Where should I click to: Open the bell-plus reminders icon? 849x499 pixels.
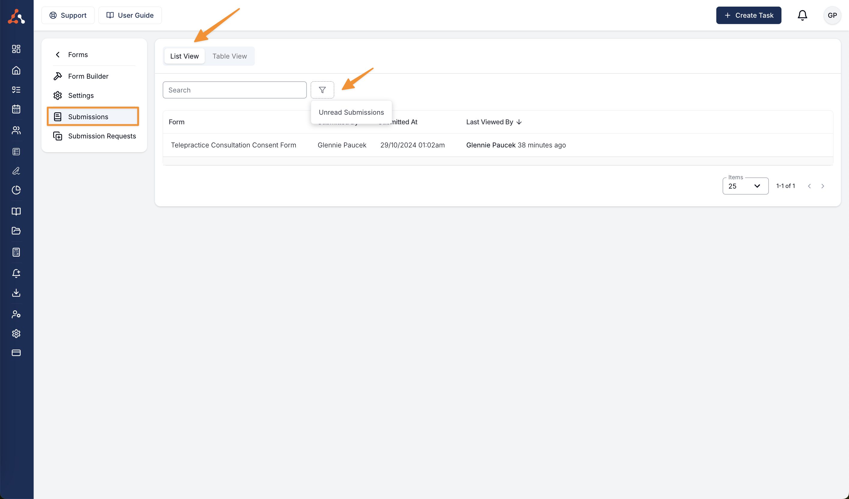[x=16, y=273]
